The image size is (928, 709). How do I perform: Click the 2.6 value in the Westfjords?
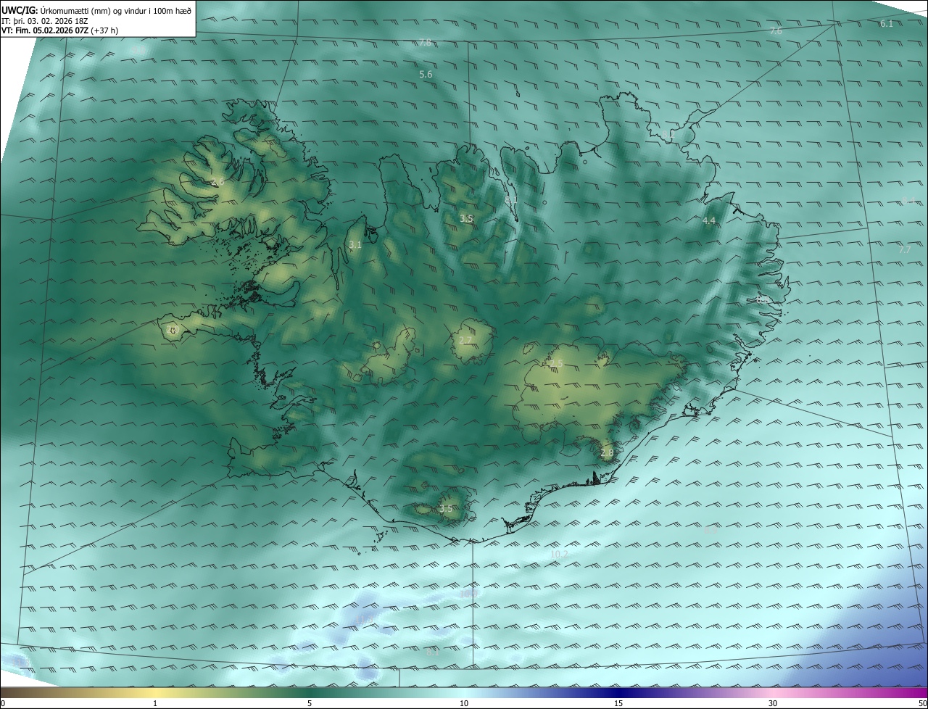(217, 181)
